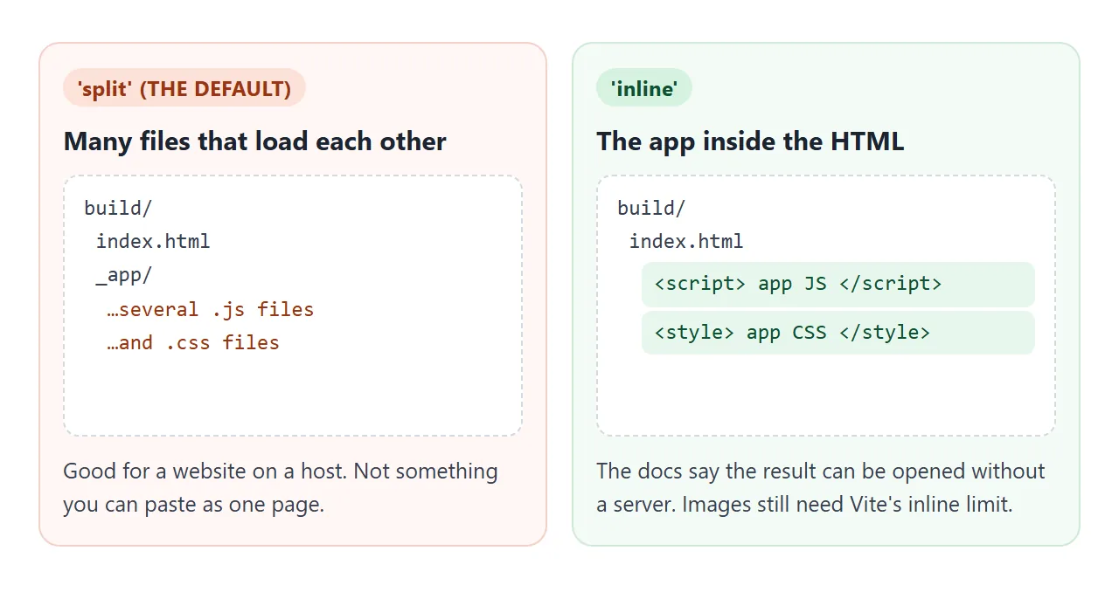Viewport: 1119px width, 592px height.
Task: Click the "The docs say the result" description
Action: point(821,488)
